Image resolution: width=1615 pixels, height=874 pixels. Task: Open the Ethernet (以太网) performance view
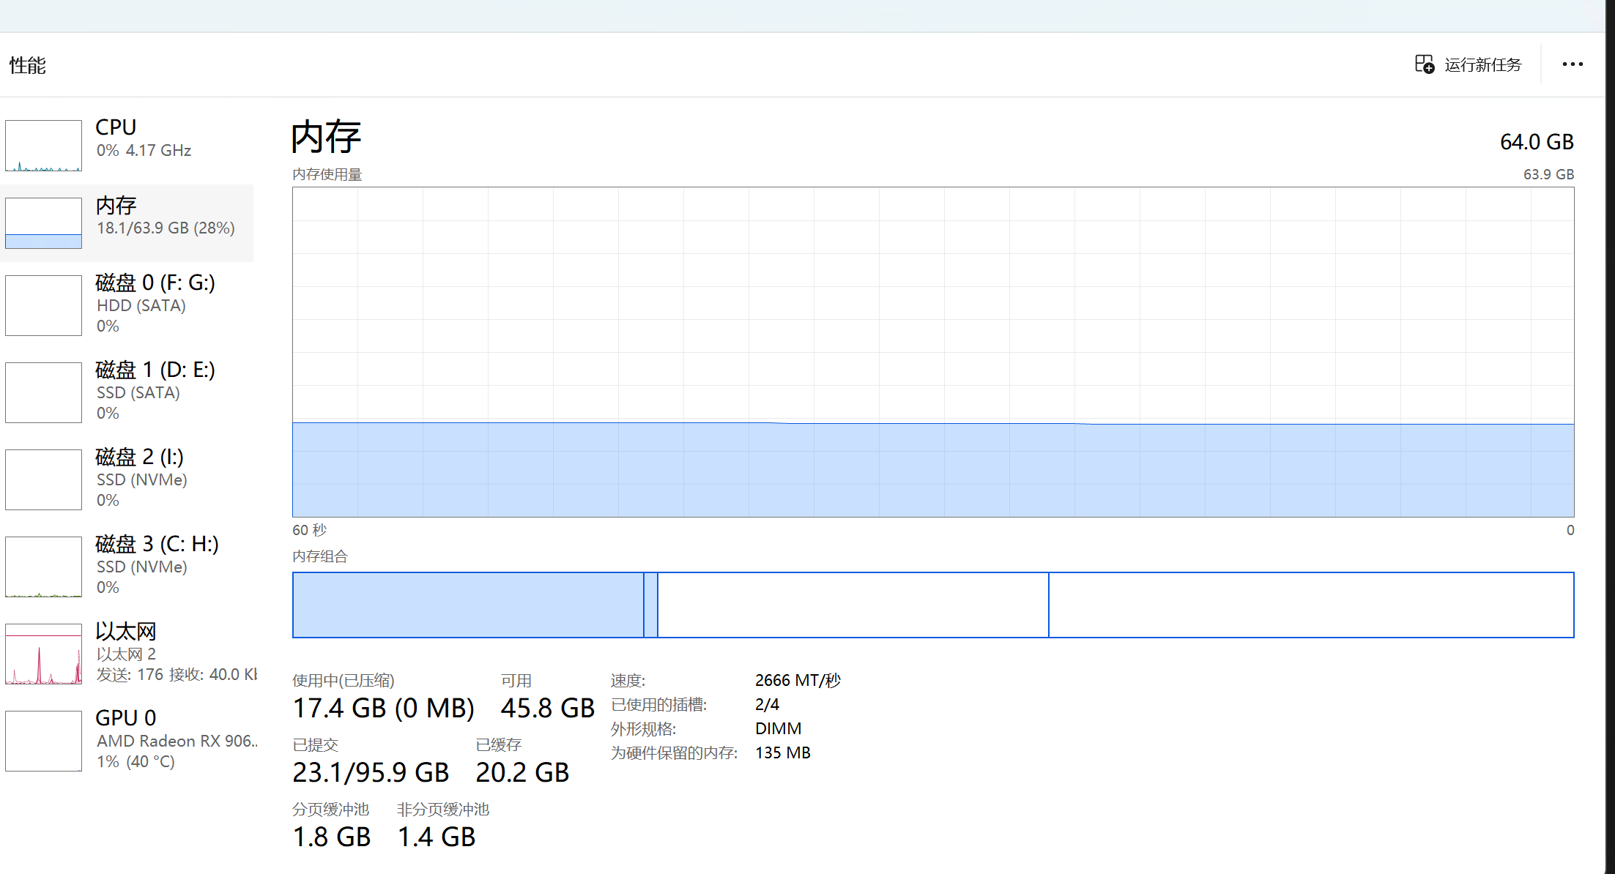coord(126,631)
